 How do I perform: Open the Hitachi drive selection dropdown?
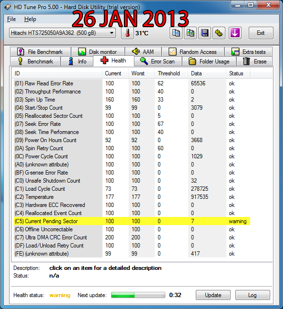62,33
